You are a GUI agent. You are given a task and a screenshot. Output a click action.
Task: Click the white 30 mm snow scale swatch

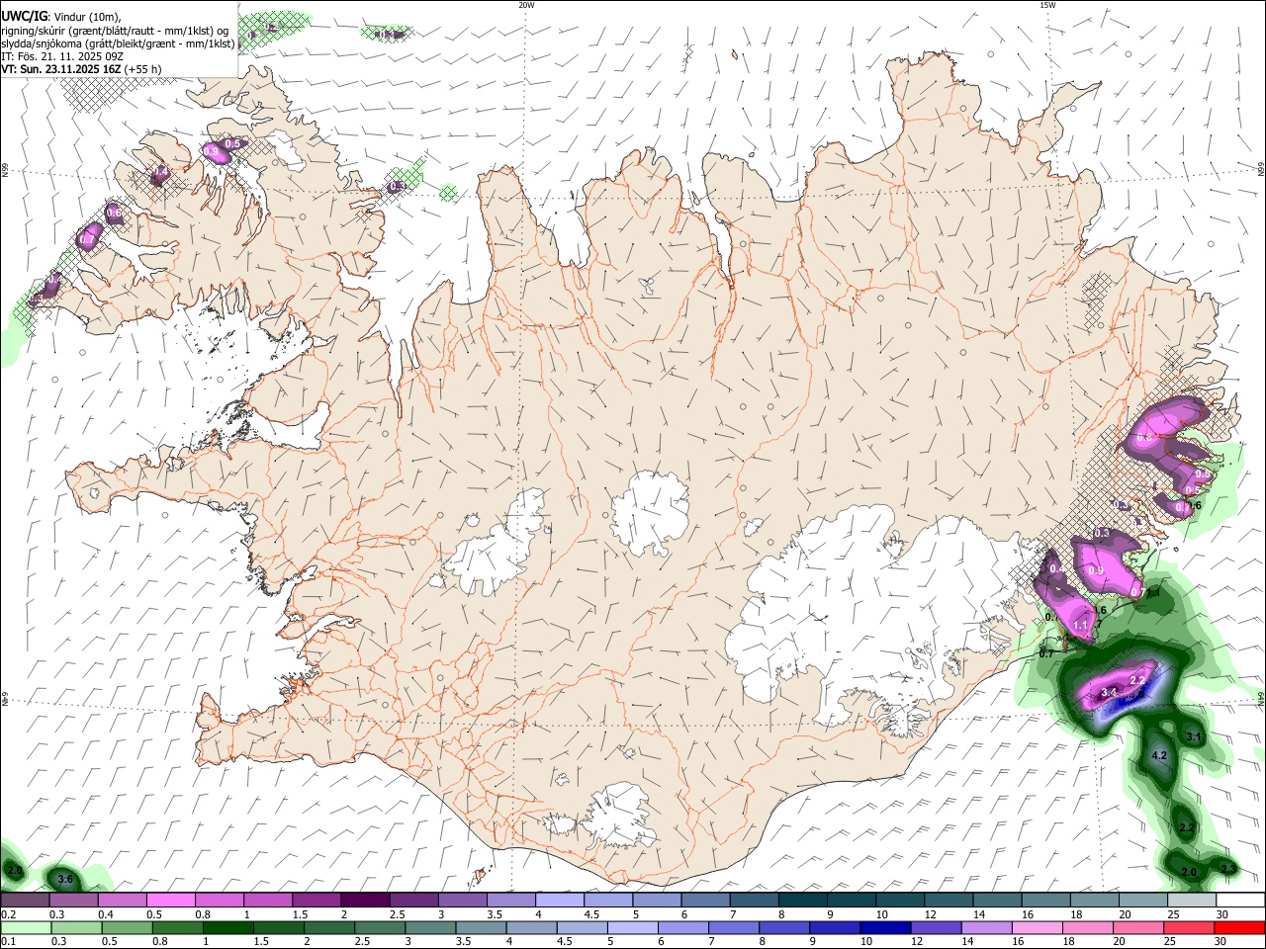tap(1239, 901)
